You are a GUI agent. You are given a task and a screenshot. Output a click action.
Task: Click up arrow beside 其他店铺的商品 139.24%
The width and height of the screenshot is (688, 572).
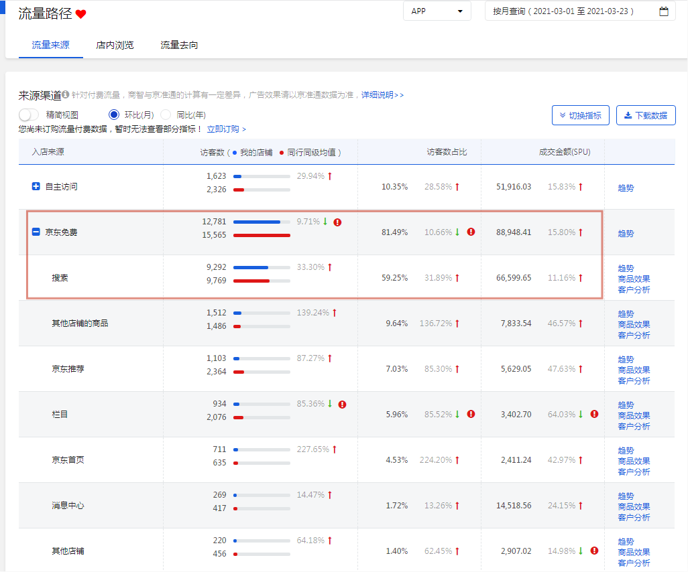[335, 313]
